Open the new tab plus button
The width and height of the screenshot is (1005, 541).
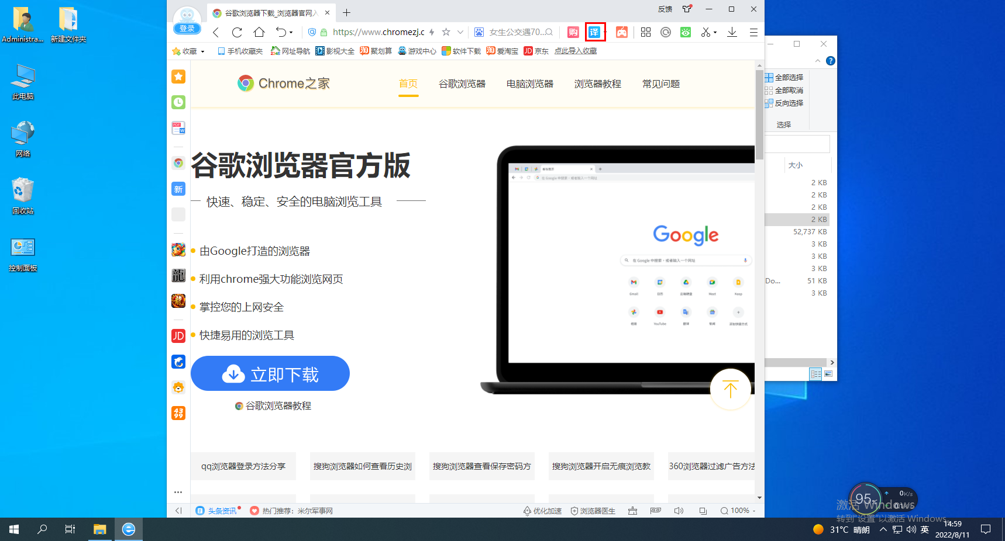[346, 12]
